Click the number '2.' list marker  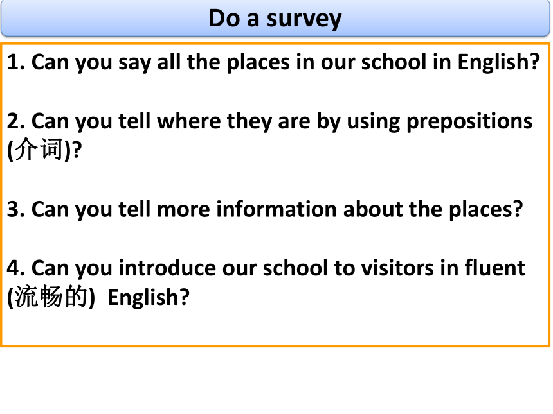(16, 121)
